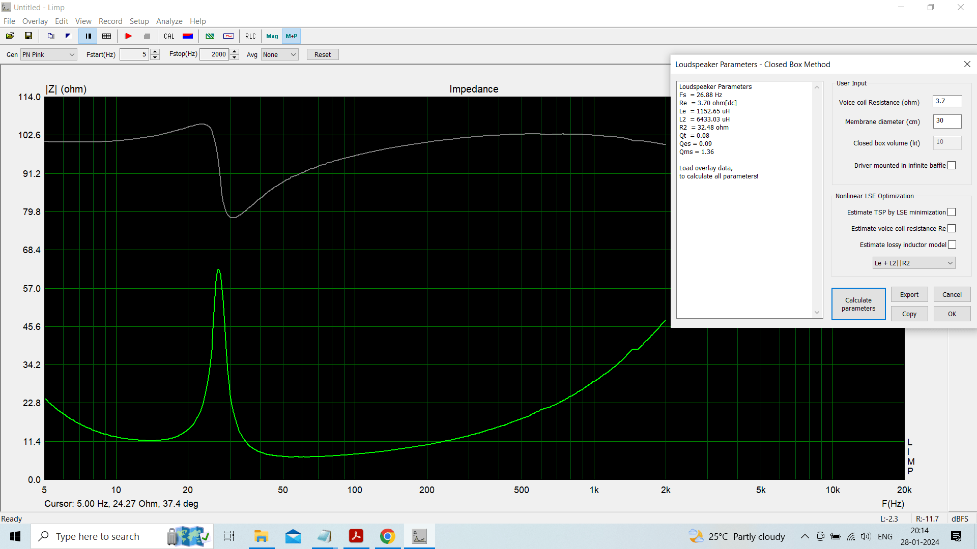Click the CAL calibrate toolbar button

(x=169, y=36)
